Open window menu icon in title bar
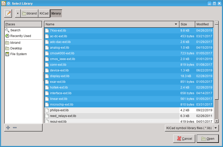This screenshot has width=223, height=147. coord(4,3)
